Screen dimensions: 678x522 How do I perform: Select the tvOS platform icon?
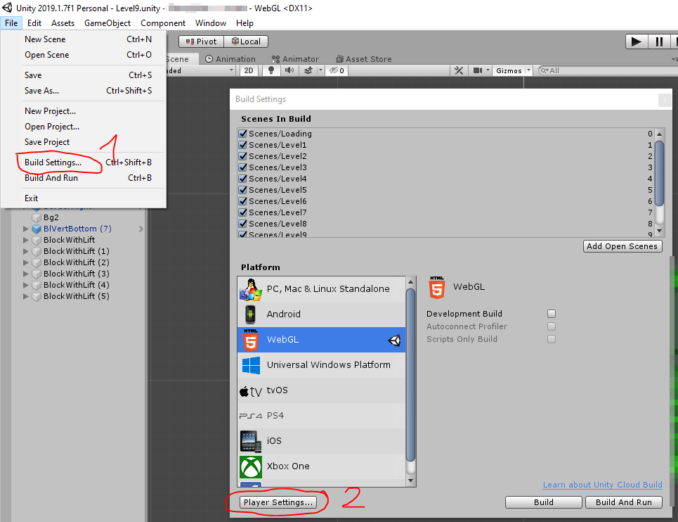[251, 392]
